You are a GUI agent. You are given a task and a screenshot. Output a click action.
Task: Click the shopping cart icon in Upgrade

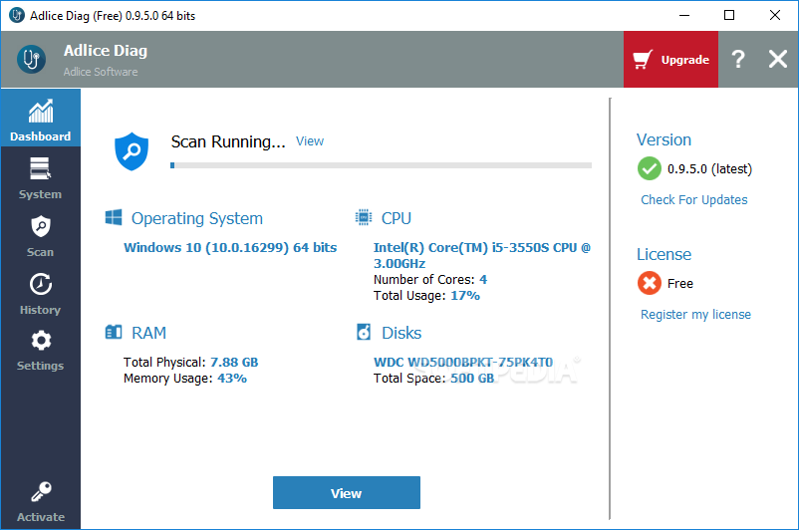pos(643,59)
